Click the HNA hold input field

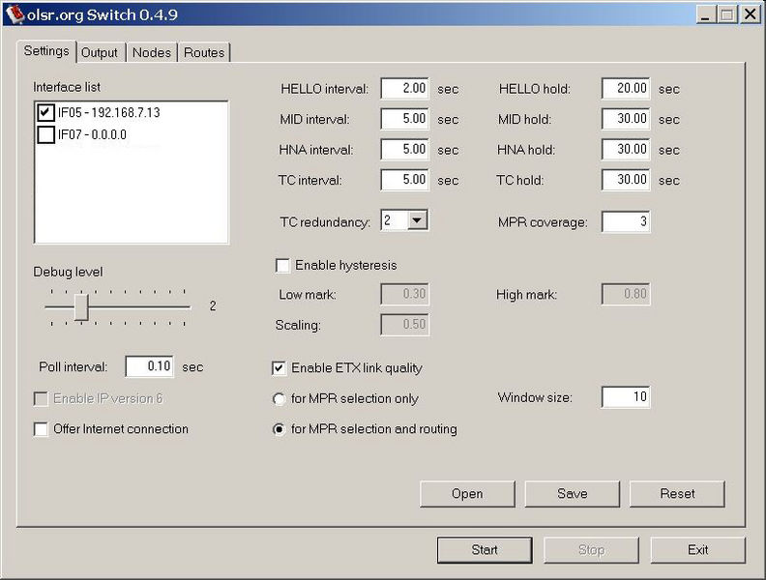pyautogui.click(x=626, y=150)
